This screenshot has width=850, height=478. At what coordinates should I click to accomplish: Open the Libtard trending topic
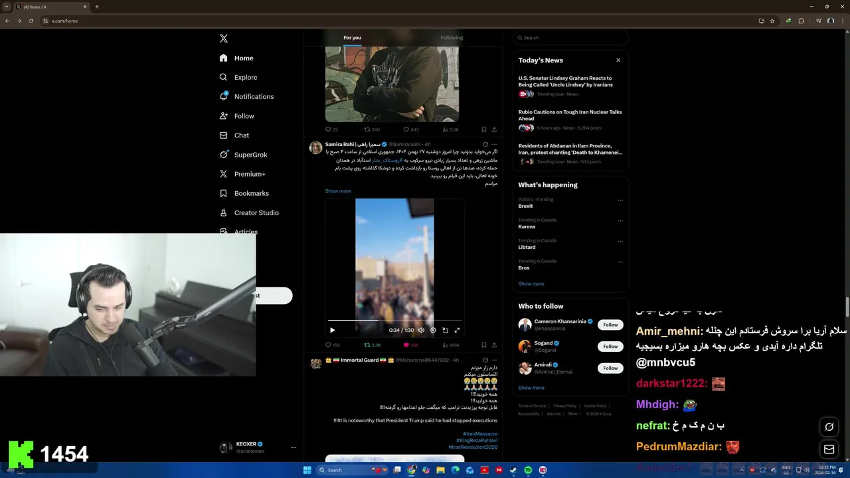(527, 248)
